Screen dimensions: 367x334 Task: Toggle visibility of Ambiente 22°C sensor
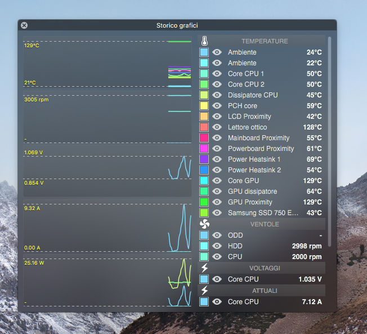(x=217, y=63)
